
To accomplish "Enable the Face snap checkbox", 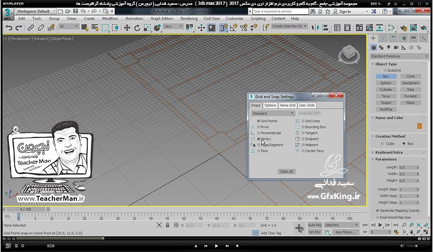I will (259, 151).
